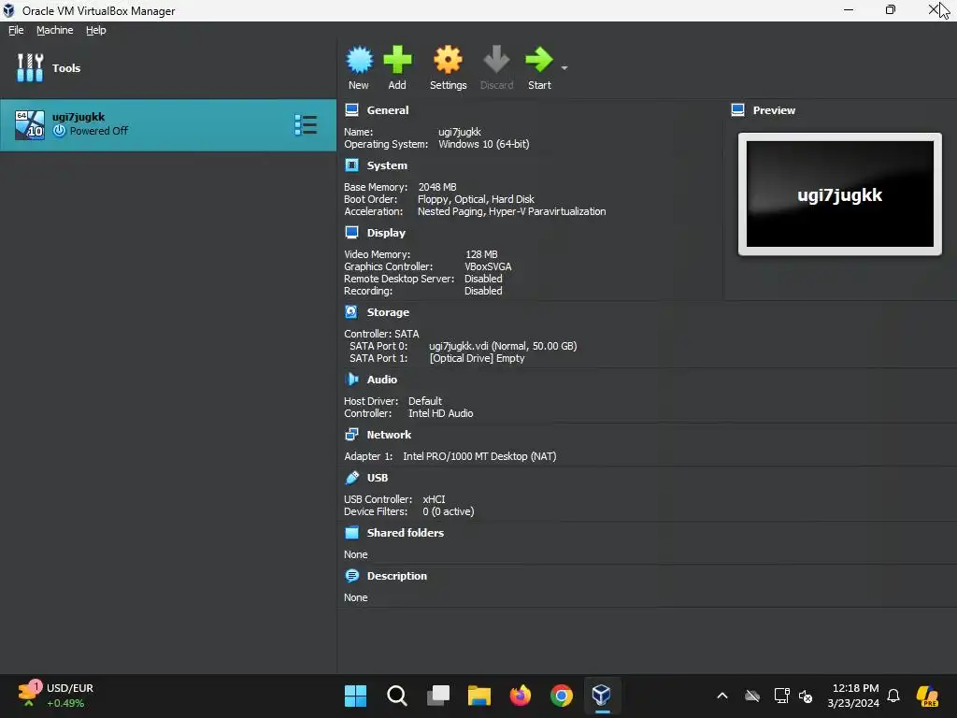Click the System section chip icon
The width and height of the screenshot is (957, 718).
pyautogui.click(x=351, y=165)
